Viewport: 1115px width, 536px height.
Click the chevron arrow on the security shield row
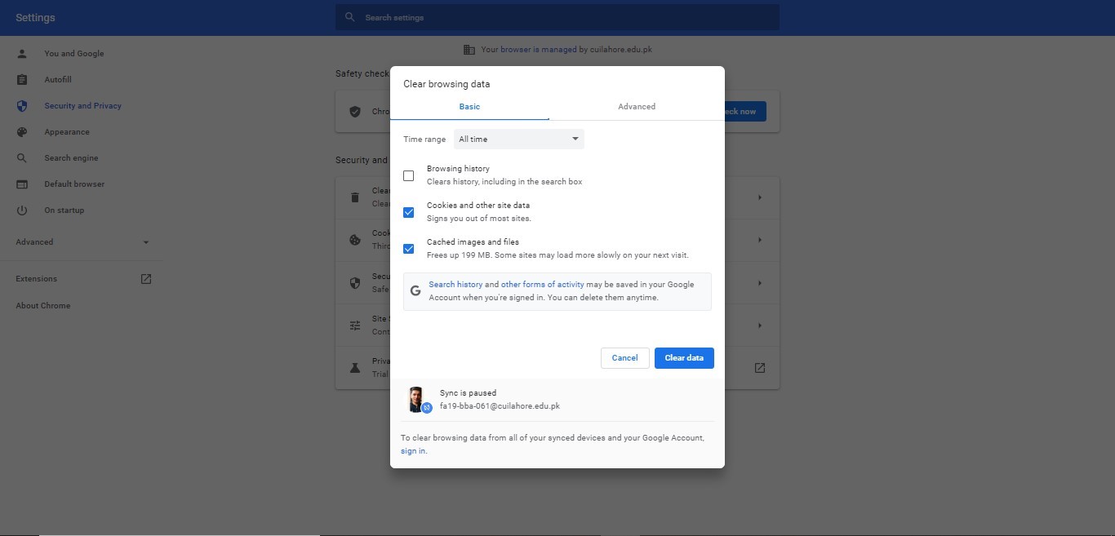pyautogui.click(x=760, y=283)
